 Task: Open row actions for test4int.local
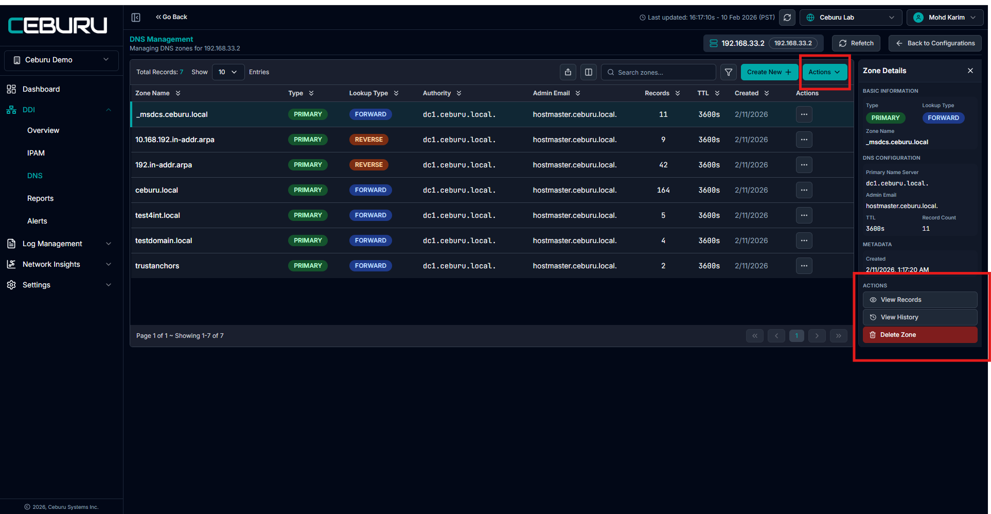tap(804, 215)
